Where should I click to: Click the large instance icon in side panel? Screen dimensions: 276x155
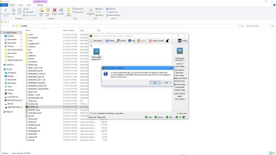[x=180, y=51]
